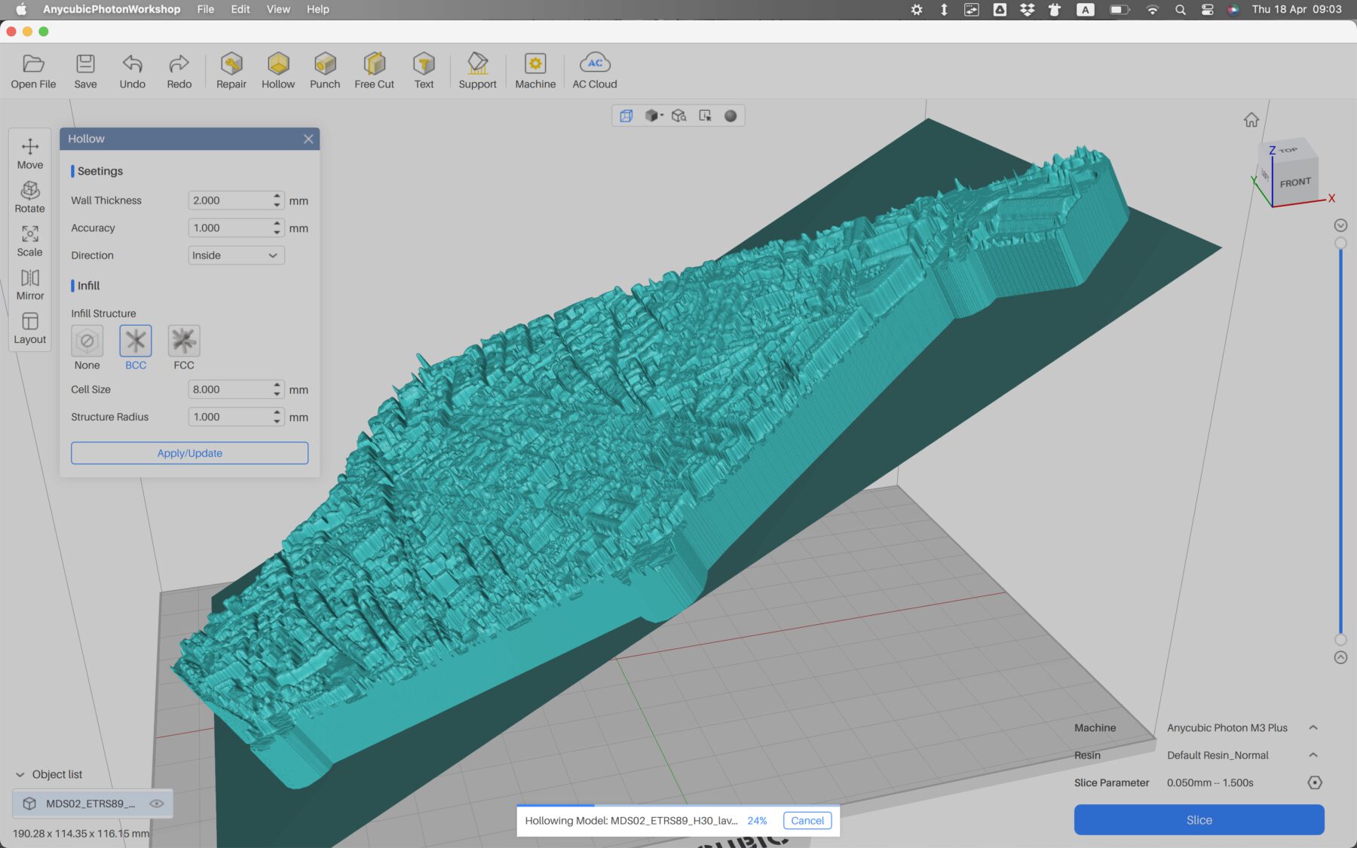Expand the Resin selector chevron

pyautogui.click(x=1313, y=755)
